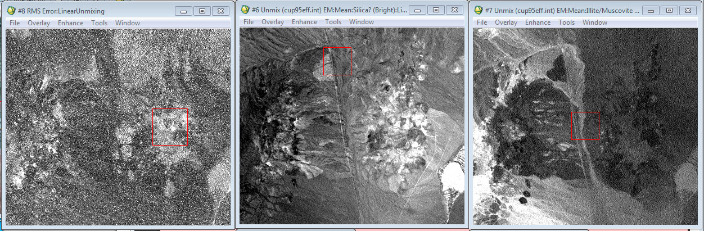Image resolution: width=704 pixels, height=231 pixels.
Task: Open Tools menu in #8 RMS Error window
Action: (99, 22)
